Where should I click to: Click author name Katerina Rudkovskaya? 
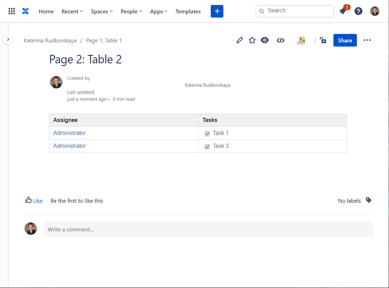click(x=208, y=85)
